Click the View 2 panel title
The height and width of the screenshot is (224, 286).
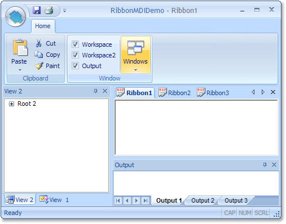(13, 91)
